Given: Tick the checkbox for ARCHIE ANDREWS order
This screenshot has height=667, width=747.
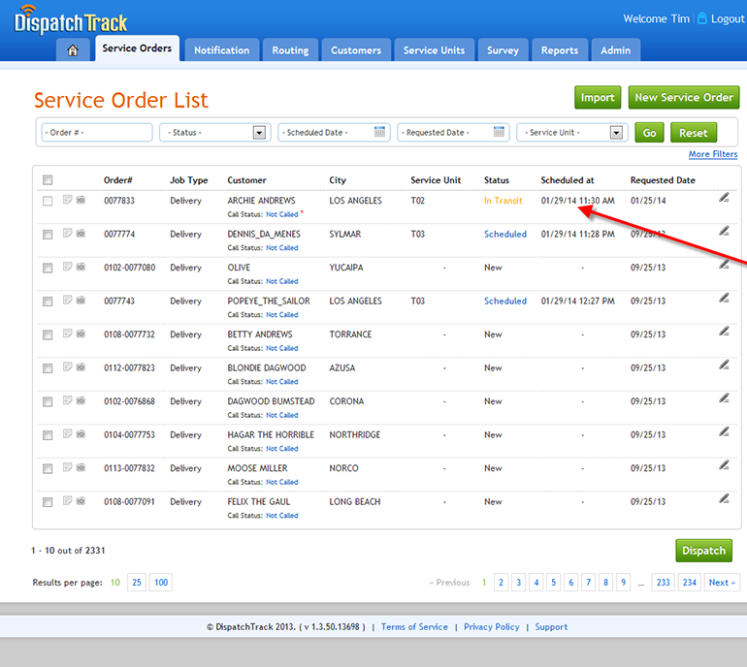Looking at the screenshot, I should point(48,201).
